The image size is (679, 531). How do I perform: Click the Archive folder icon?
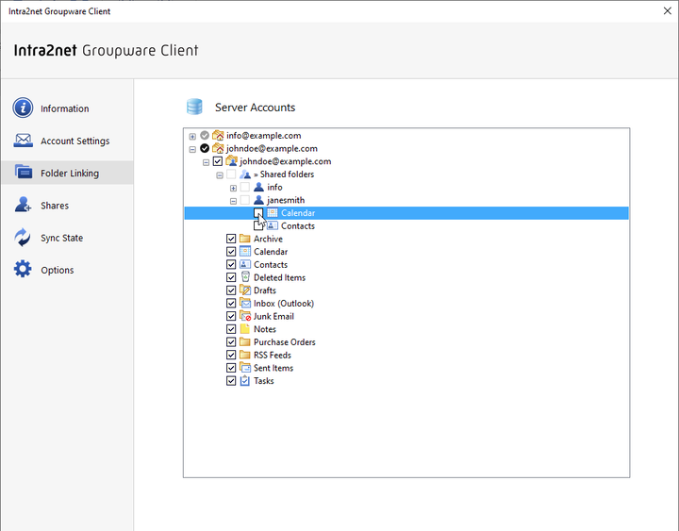click(x=245, y=239)
